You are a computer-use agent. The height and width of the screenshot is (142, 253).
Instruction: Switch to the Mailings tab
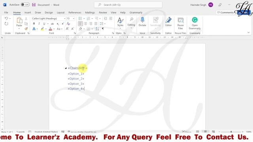[90, 12]
